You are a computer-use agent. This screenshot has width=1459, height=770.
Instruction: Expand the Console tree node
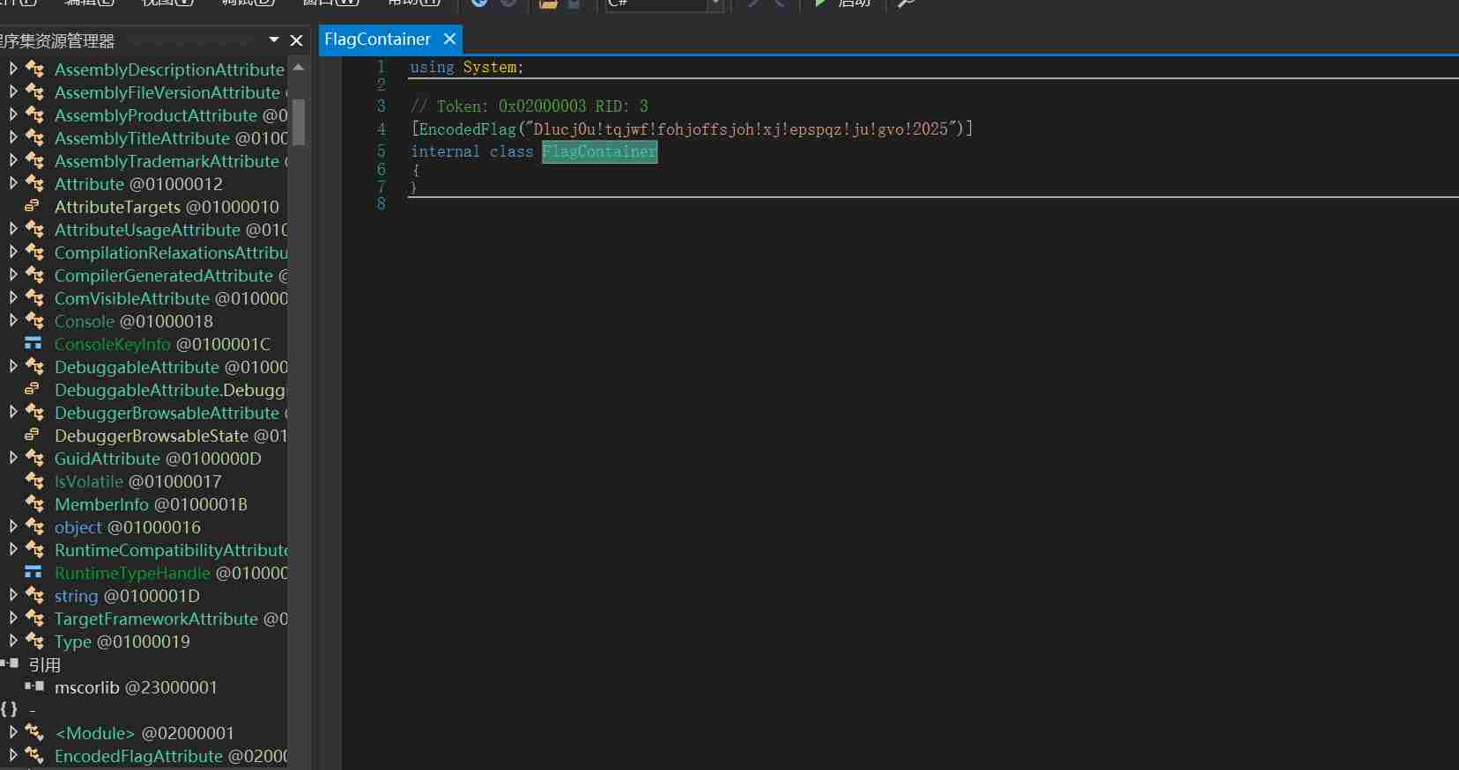coord(13,320)
